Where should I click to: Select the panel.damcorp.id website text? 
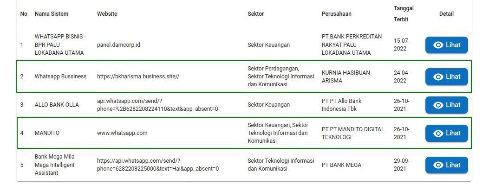pyautogui.click(x=118, y=45)
